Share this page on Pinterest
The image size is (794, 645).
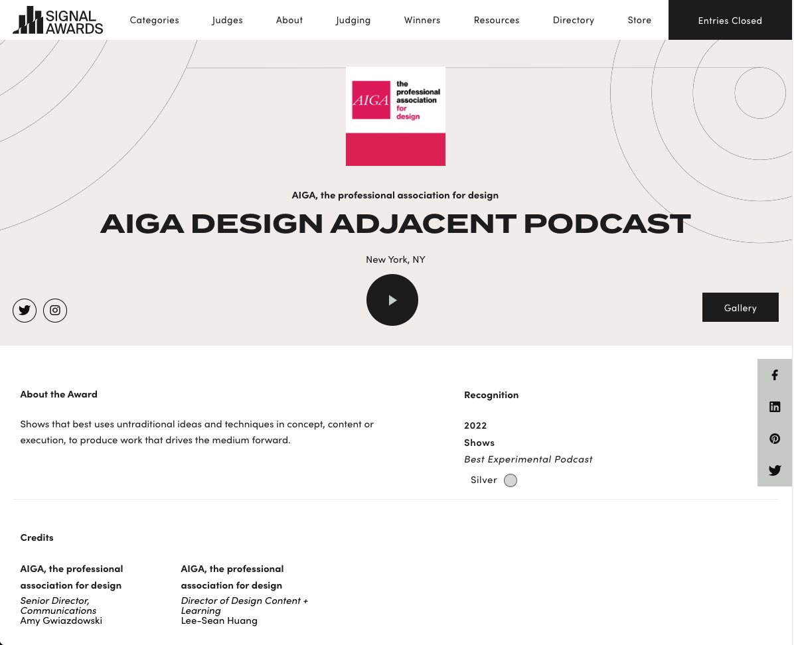tap(775, 439)
